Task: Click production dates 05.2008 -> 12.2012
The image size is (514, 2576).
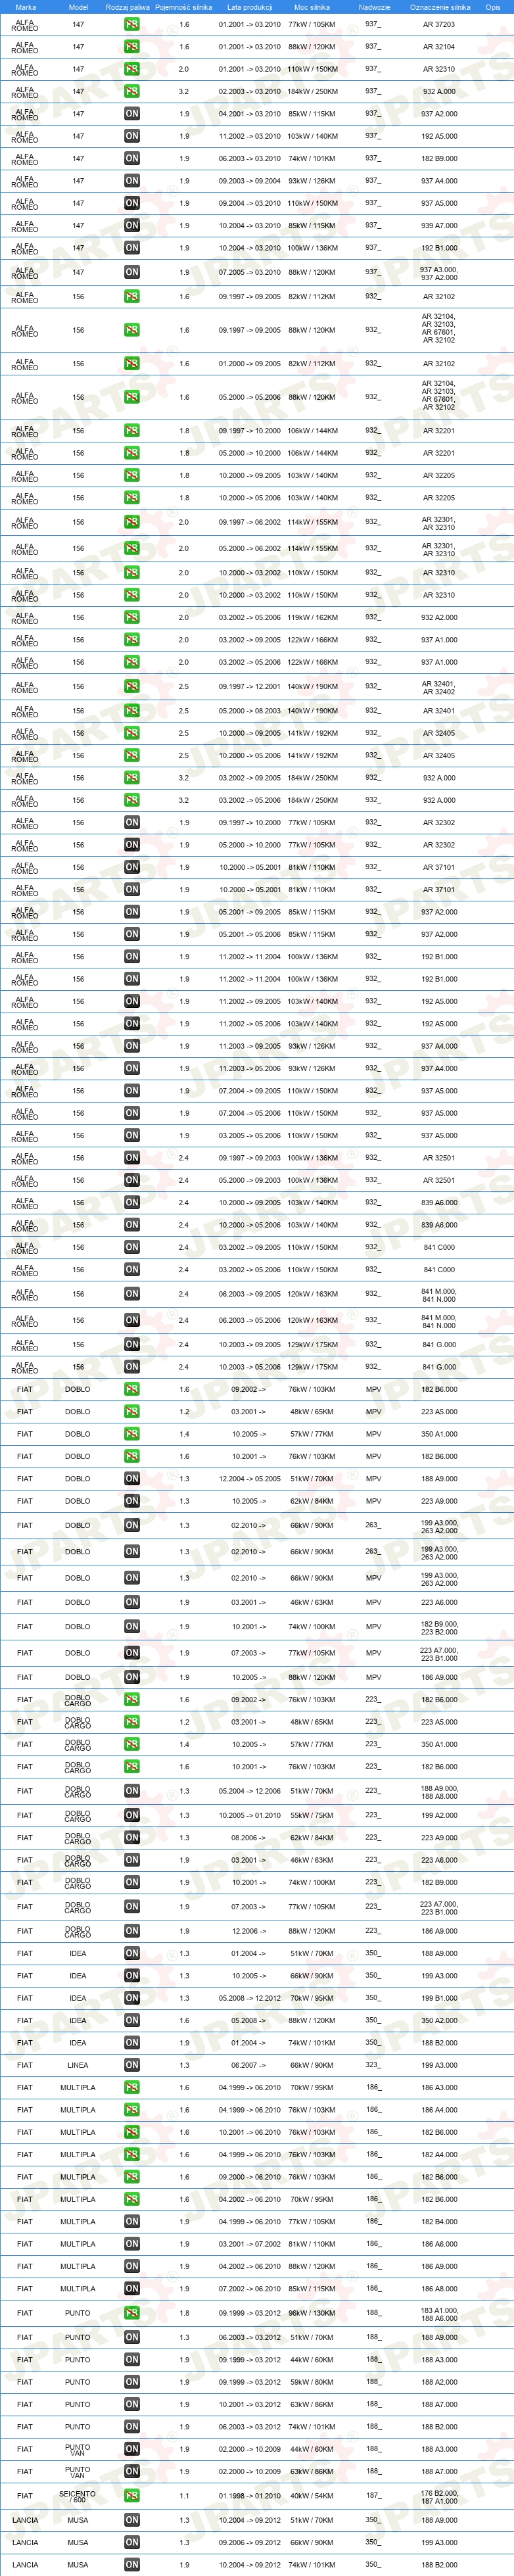Action: pos(250,1998)
